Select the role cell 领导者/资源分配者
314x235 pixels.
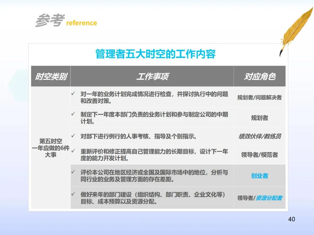[x=260, y=198]
